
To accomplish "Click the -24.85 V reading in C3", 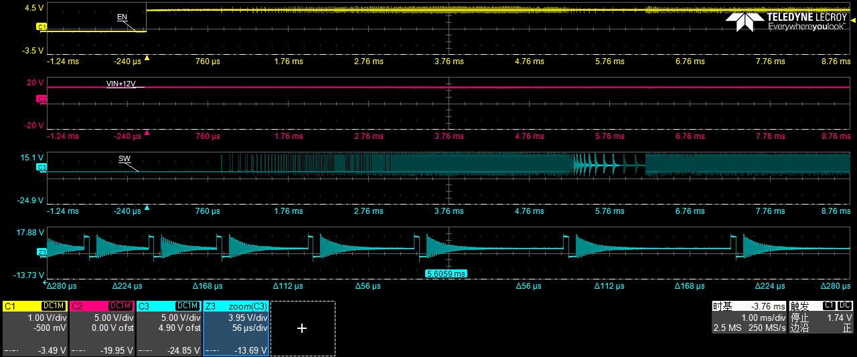I will pos(183,350).
